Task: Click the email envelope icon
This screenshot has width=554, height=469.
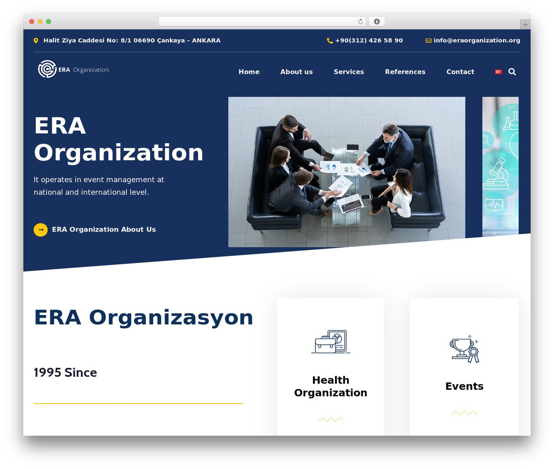Action: 428,41
